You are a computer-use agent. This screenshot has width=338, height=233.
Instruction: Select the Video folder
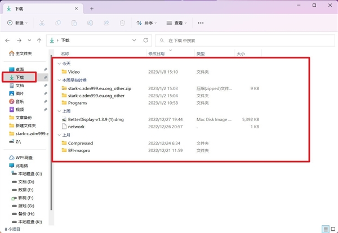point(74,72)
